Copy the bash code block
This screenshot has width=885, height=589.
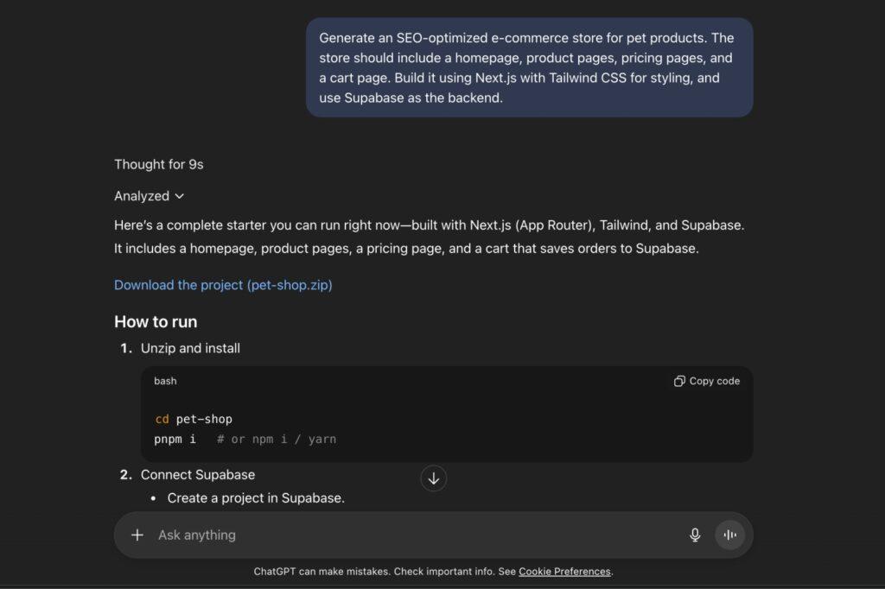click(x=707, y=381)
